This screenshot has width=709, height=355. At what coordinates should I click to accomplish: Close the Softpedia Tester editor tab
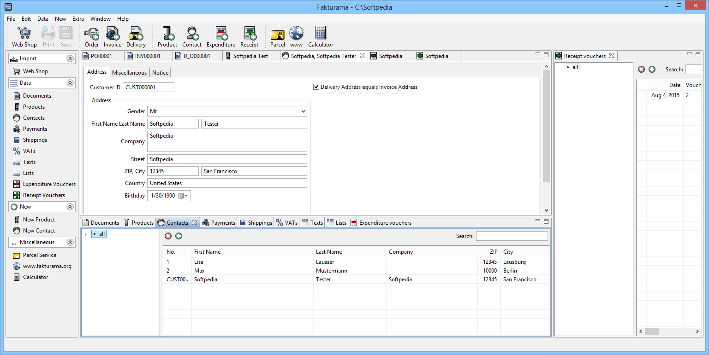362,56
